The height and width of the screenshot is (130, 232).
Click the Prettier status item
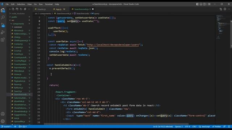click(x=216, y=127)
